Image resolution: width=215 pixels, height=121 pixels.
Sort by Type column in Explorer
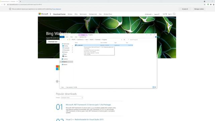[116, 43]
